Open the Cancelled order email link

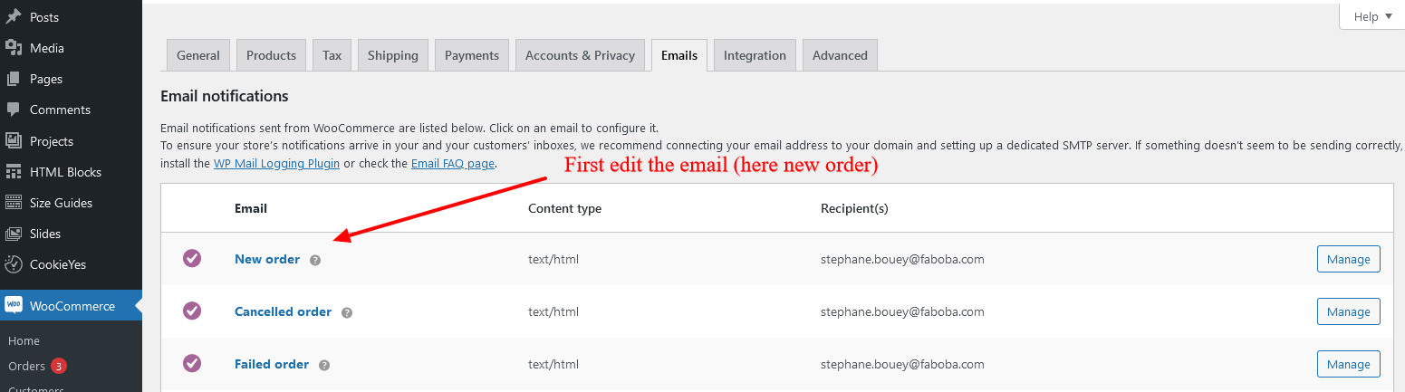point(284,311)
